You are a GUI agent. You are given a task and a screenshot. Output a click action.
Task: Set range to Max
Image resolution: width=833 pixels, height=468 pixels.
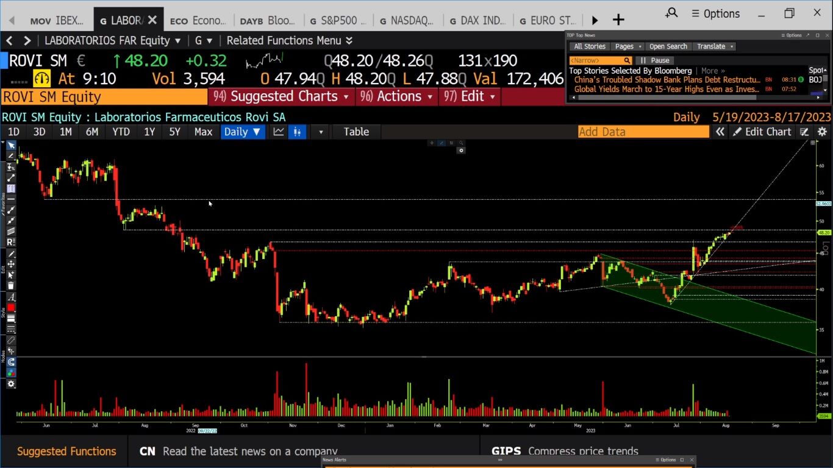click(203, 132)
